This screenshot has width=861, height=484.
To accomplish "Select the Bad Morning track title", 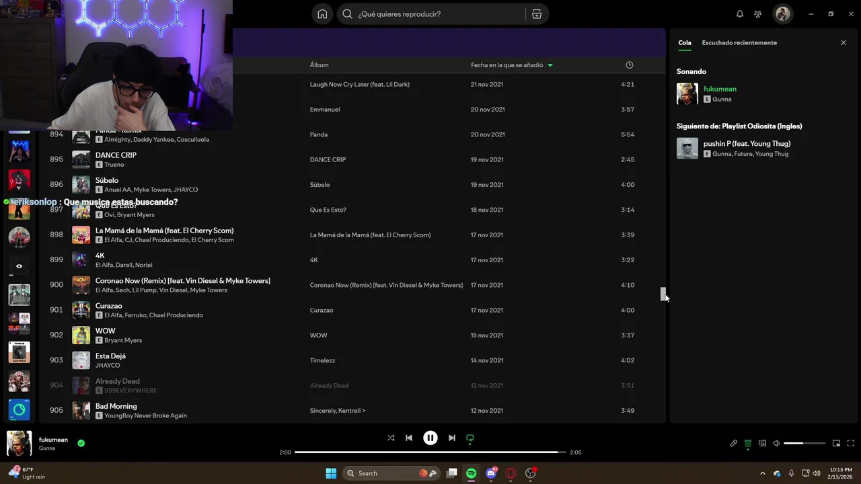I will click(116, 406).
